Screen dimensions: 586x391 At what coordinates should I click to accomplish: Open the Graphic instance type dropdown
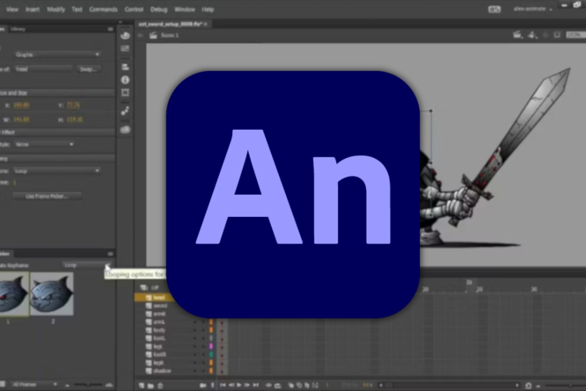pyautogui.click(x=58, y=55)
